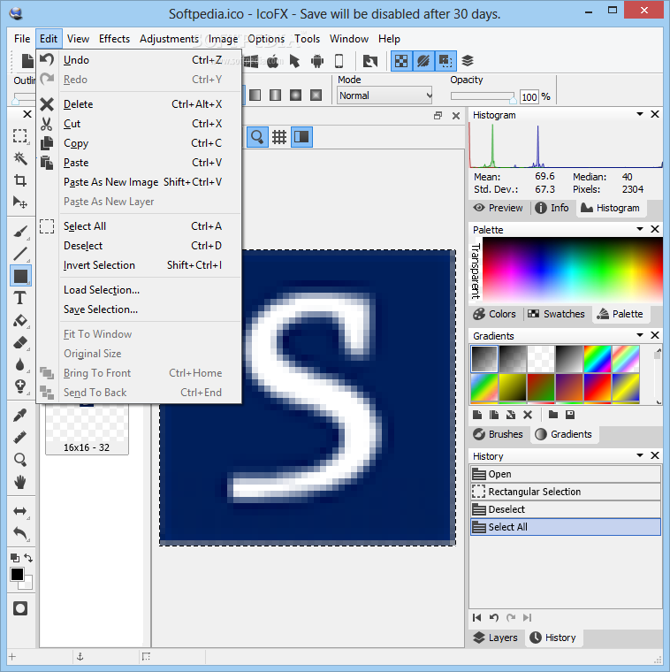Toggle the zoom magnifier view button

pos(257,137)
